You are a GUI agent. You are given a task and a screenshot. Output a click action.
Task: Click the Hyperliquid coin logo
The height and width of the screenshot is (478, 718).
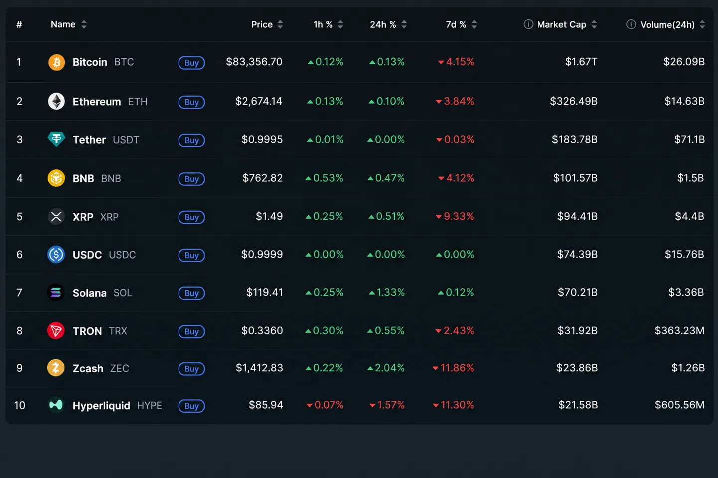[x=56, y=405]
